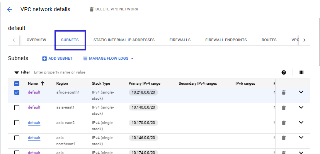Image resolution: width=320 pixels, height=154 pixels.
Task: Click the page vertical scrollbar
Action: pyautogui.click(x=319, y=42)
